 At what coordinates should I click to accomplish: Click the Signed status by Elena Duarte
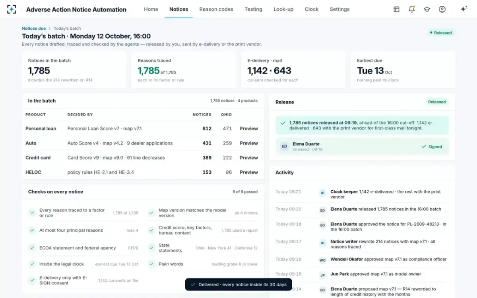432,147
